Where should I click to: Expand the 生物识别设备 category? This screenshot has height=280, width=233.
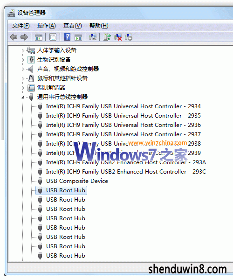23,60
